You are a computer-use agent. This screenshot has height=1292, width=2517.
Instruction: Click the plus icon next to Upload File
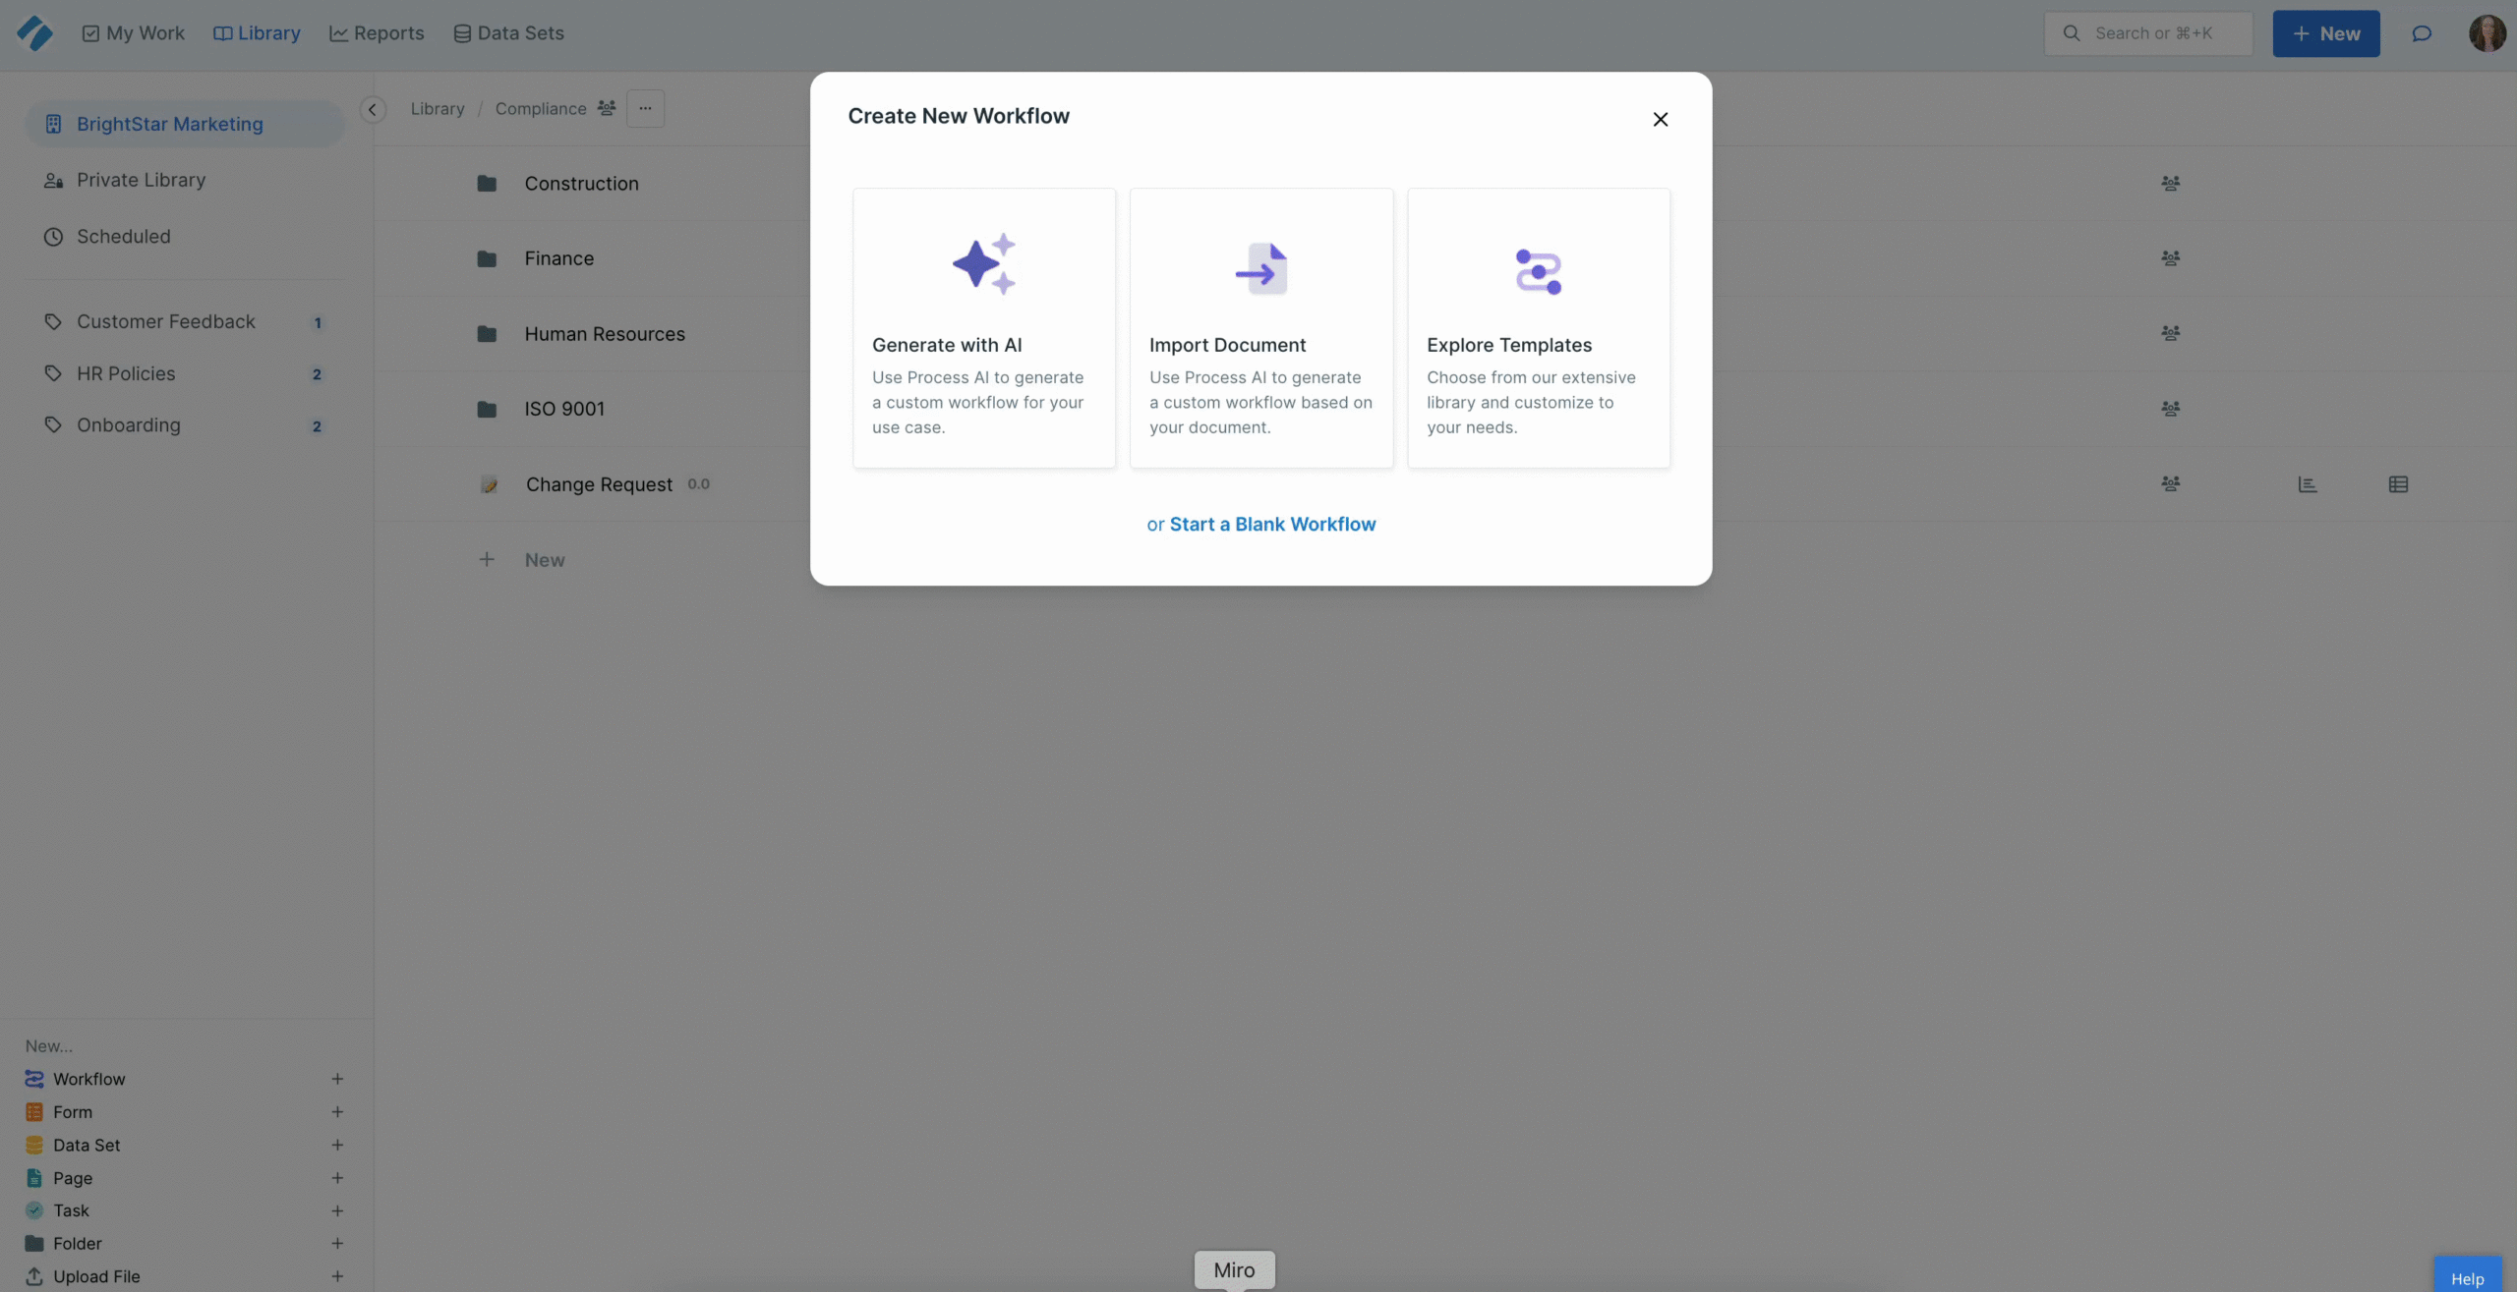coord(338,1275)
